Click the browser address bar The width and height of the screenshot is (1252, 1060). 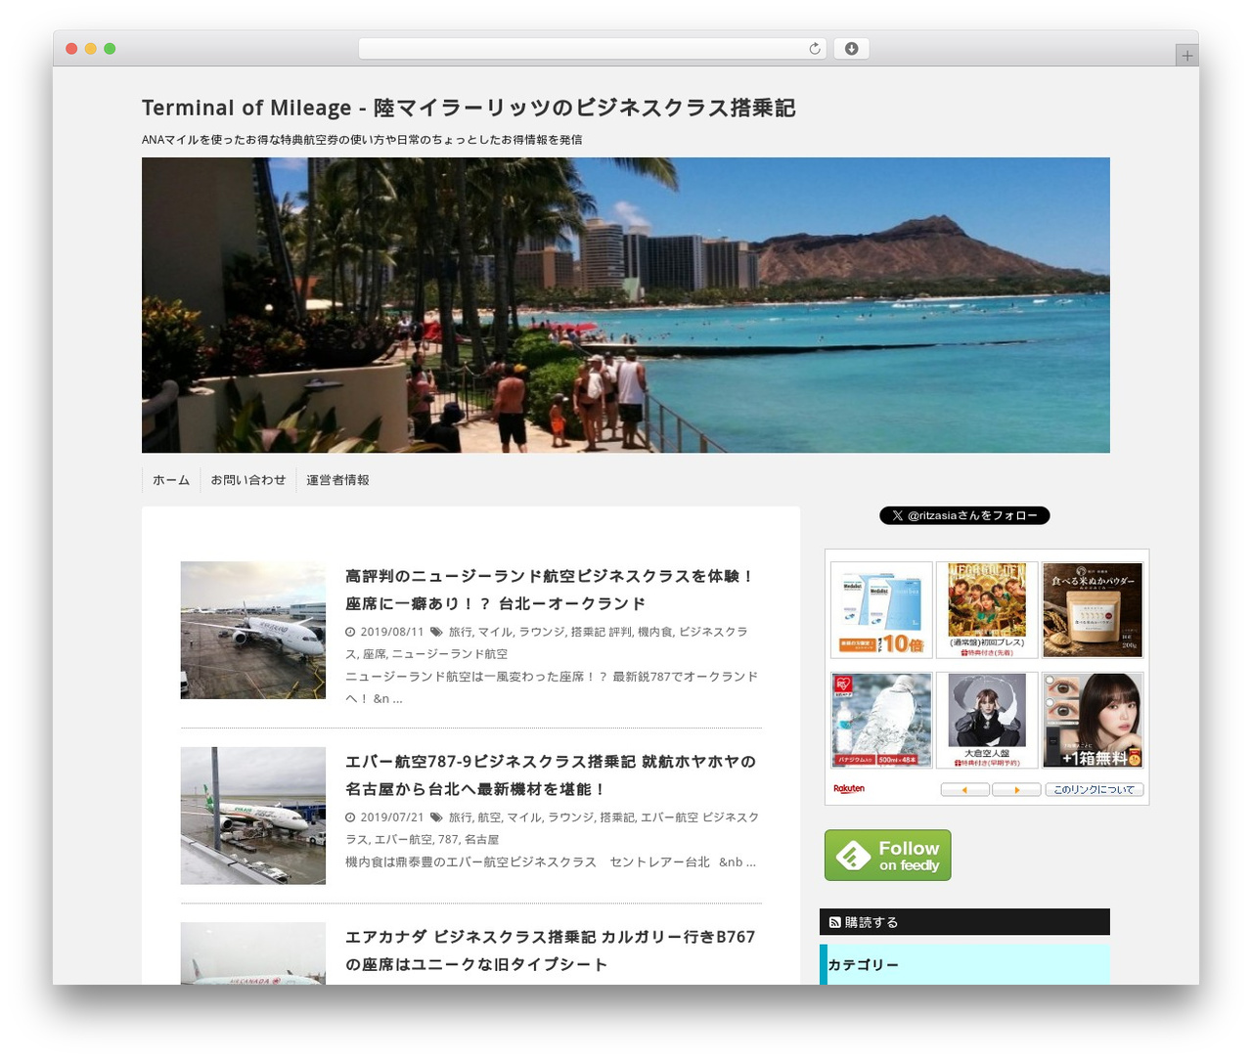coord(592,49)
